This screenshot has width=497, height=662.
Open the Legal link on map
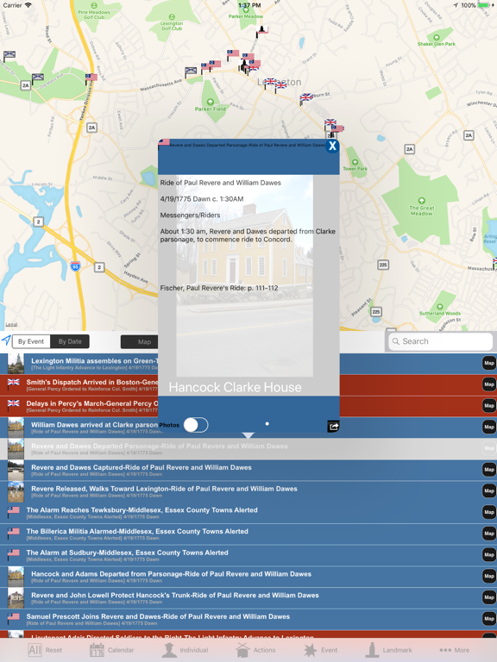[x=11, y=324]
